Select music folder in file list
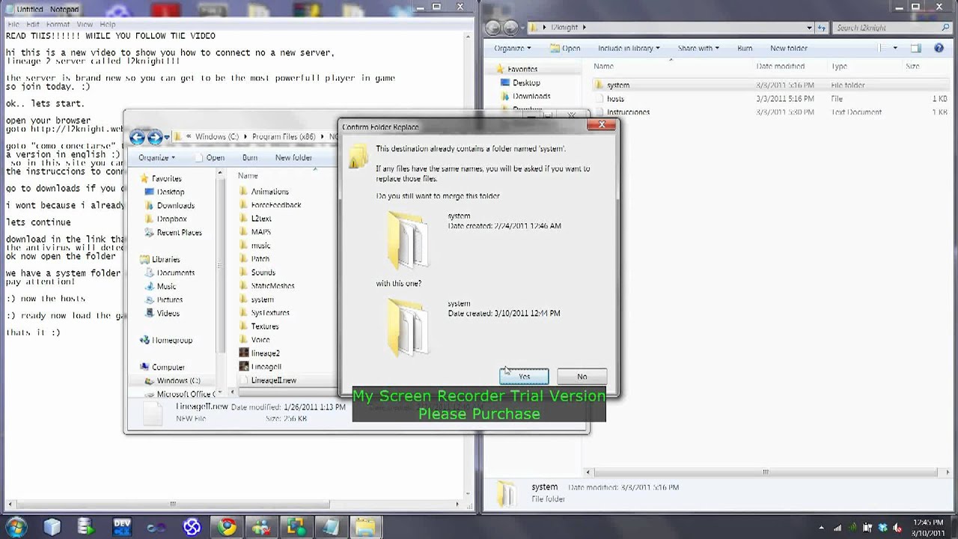 tap(260, 246)
